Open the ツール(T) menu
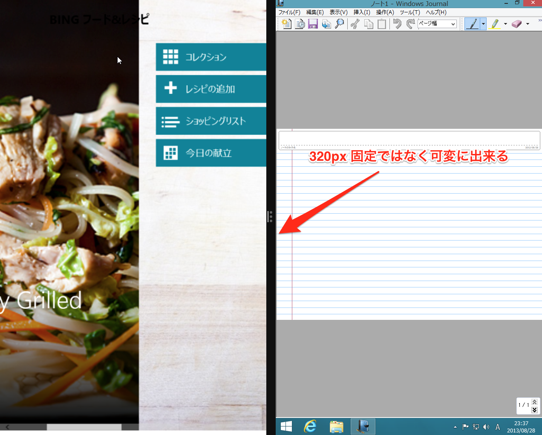The image size is (542, 435). [x=409, y=12]
